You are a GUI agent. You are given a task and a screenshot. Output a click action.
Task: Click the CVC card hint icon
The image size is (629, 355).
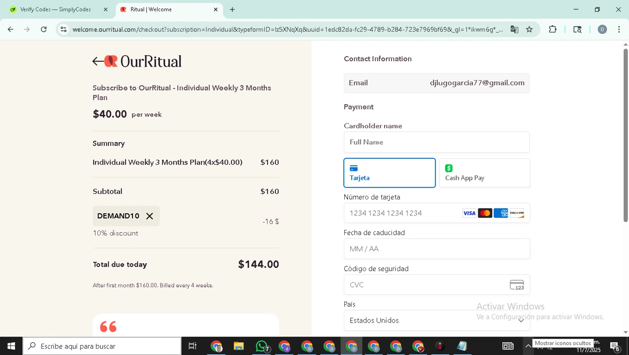(x=517, y=285)
